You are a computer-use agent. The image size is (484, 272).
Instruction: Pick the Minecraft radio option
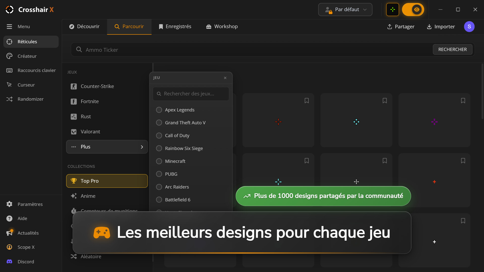(159, 161)
